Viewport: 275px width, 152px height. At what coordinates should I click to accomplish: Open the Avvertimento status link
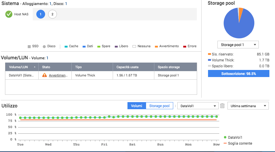59,75
